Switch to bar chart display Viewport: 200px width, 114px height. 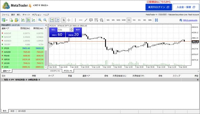(x=23, y=20)
